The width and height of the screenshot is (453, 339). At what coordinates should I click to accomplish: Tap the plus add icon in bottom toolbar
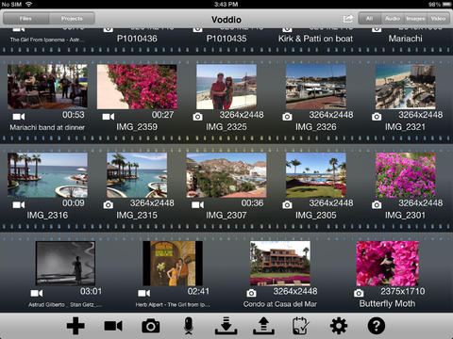pos(75,326)
